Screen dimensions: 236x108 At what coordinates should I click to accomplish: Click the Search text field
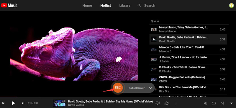point(150,6)
